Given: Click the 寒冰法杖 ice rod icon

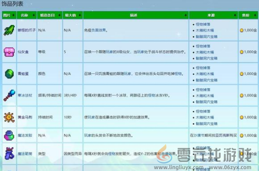Looking at the screenshot, I should pyautogui.click(x=9, y=95).
